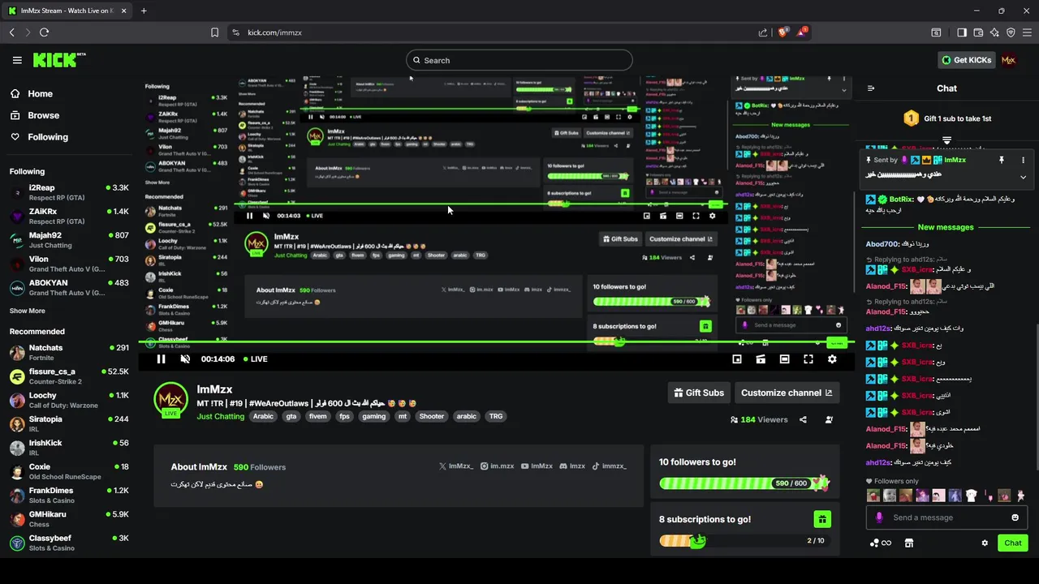Click Get KICKs button
This screenshot has height=584, width=1039.
[x=966, y=60]
